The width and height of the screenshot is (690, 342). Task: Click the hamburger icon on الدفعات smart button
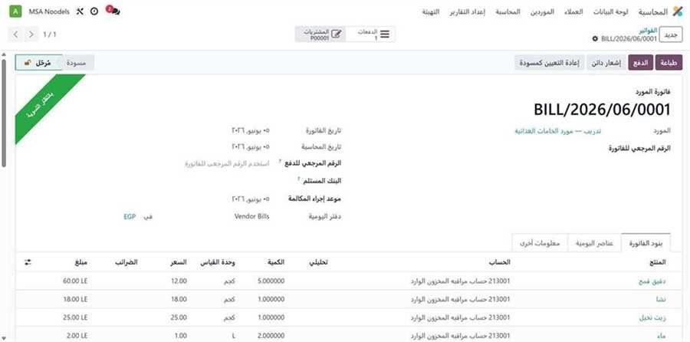coord(385,35)
